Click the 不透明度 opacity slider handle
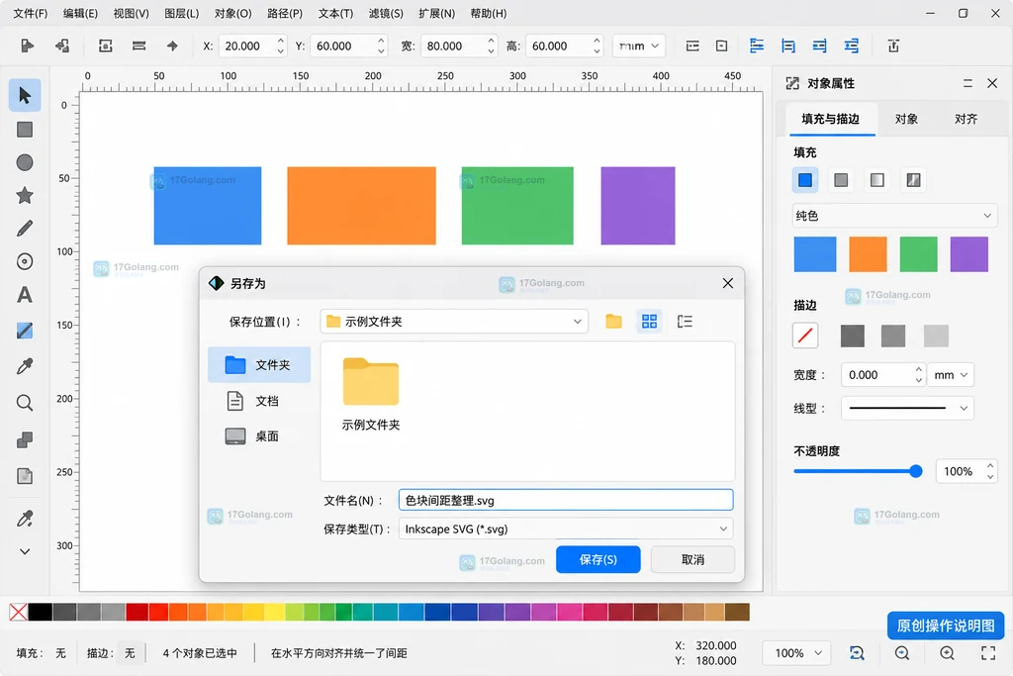This screenshot has width=1013, height=676. [915, 471]
